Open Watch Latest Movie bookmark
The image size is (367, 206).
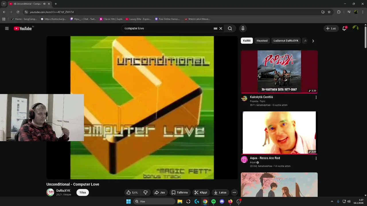(x=197, y=19)
